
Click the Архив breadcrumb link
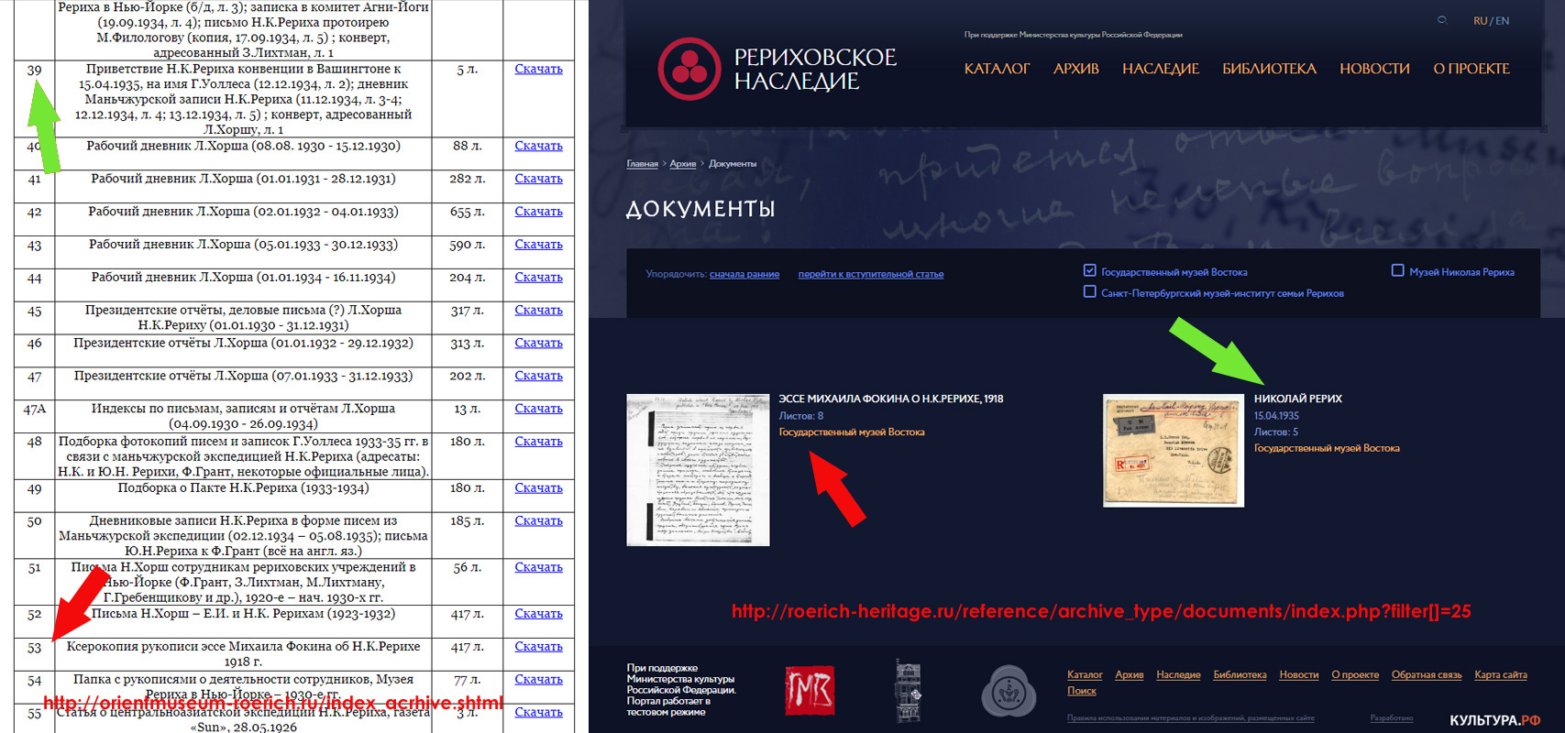click(x=683, y=164)
